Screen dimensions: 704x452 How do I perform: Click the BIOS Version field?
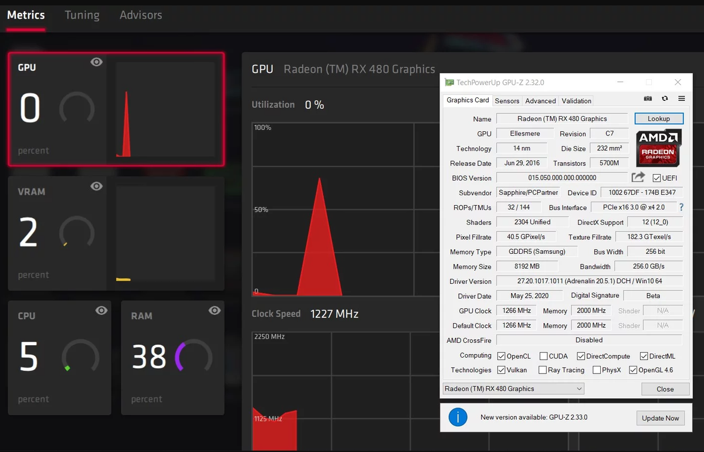point(562,178)
